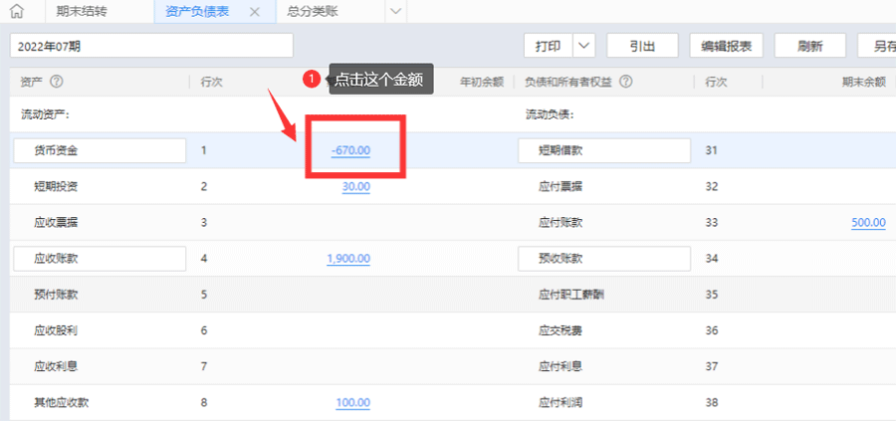Select the 应收利息 row label

[x=56, y=366]
